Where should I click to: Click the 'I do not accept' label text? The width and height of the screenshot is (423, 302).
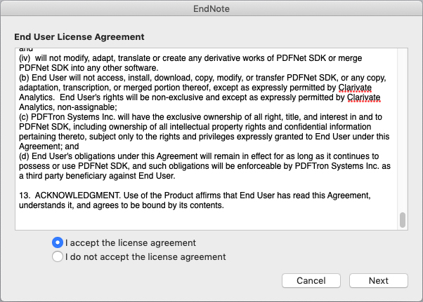point(145,257)
